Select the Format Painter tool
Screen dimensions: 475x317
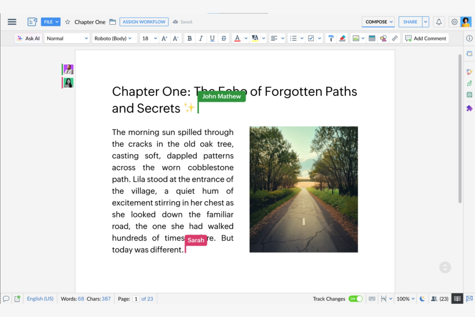pyautogui.click(x=331, y=38)
